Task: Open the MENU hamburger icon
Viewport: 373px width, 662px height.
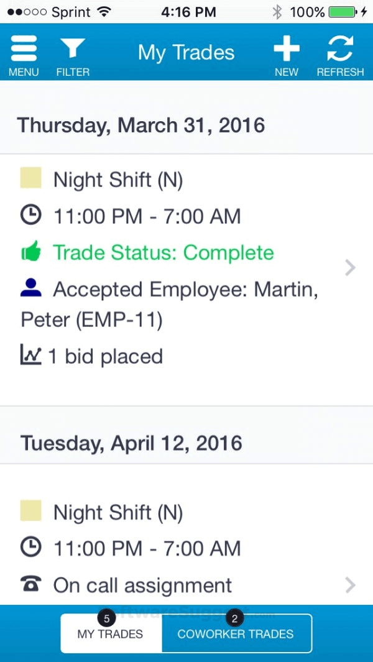Action: pyautogui.click(x=24, y=47)
